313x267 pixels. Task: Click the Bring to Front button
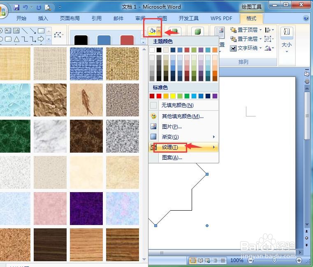(244, 30)
